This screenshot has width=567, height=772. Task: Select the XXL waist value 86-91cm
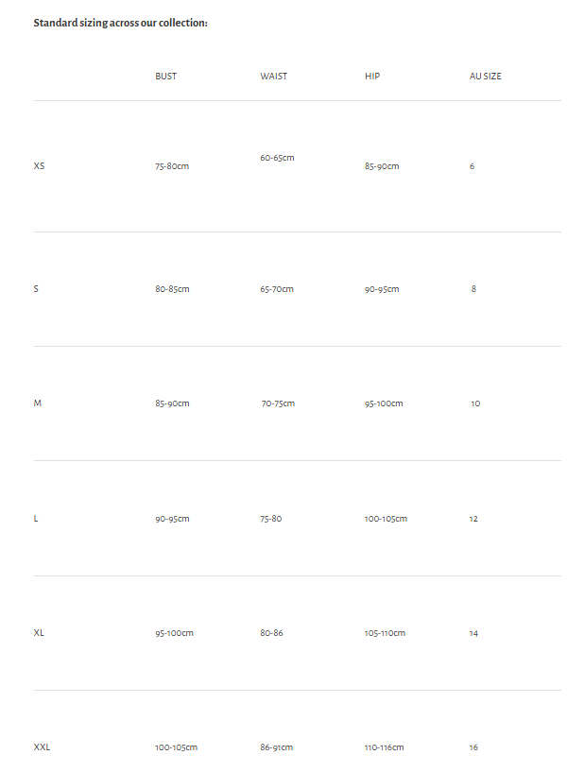(277, 747)
